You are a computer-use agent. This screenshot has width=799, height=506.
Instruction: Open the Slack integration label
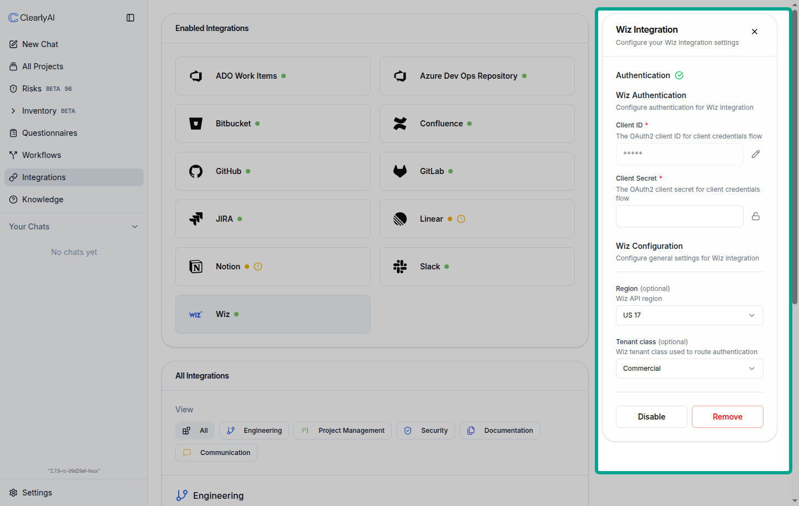[x=430, y=267]
